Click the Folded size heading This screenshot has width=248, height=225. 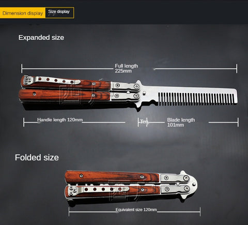[x=37, y=157]
